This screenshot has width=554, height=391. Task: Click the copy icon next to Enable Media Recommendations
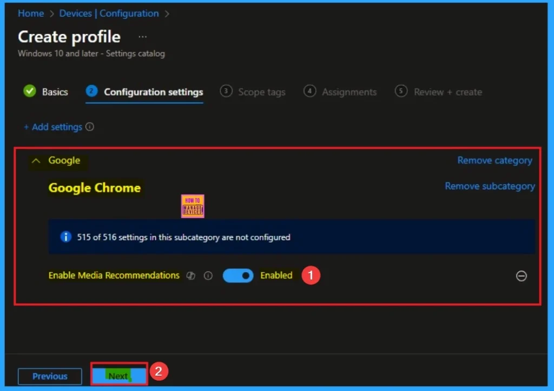pos(190,276)
